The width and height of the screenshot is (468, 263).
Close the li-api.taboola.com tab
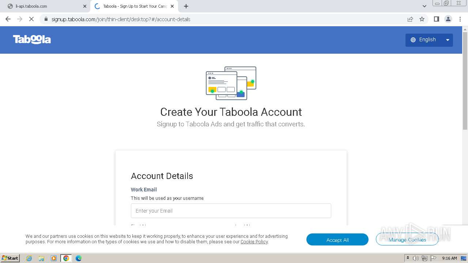click(85, 6)
